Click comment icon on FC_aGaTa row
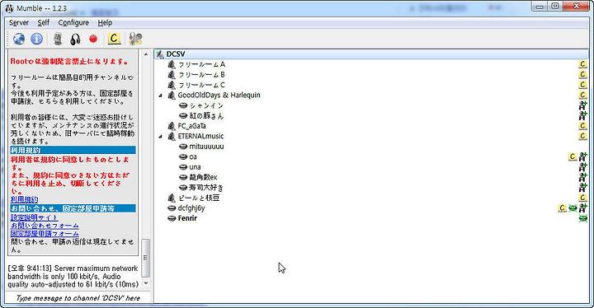Viewport: 594px width, 308px height. pyautogui.click(x=582, y=126)
